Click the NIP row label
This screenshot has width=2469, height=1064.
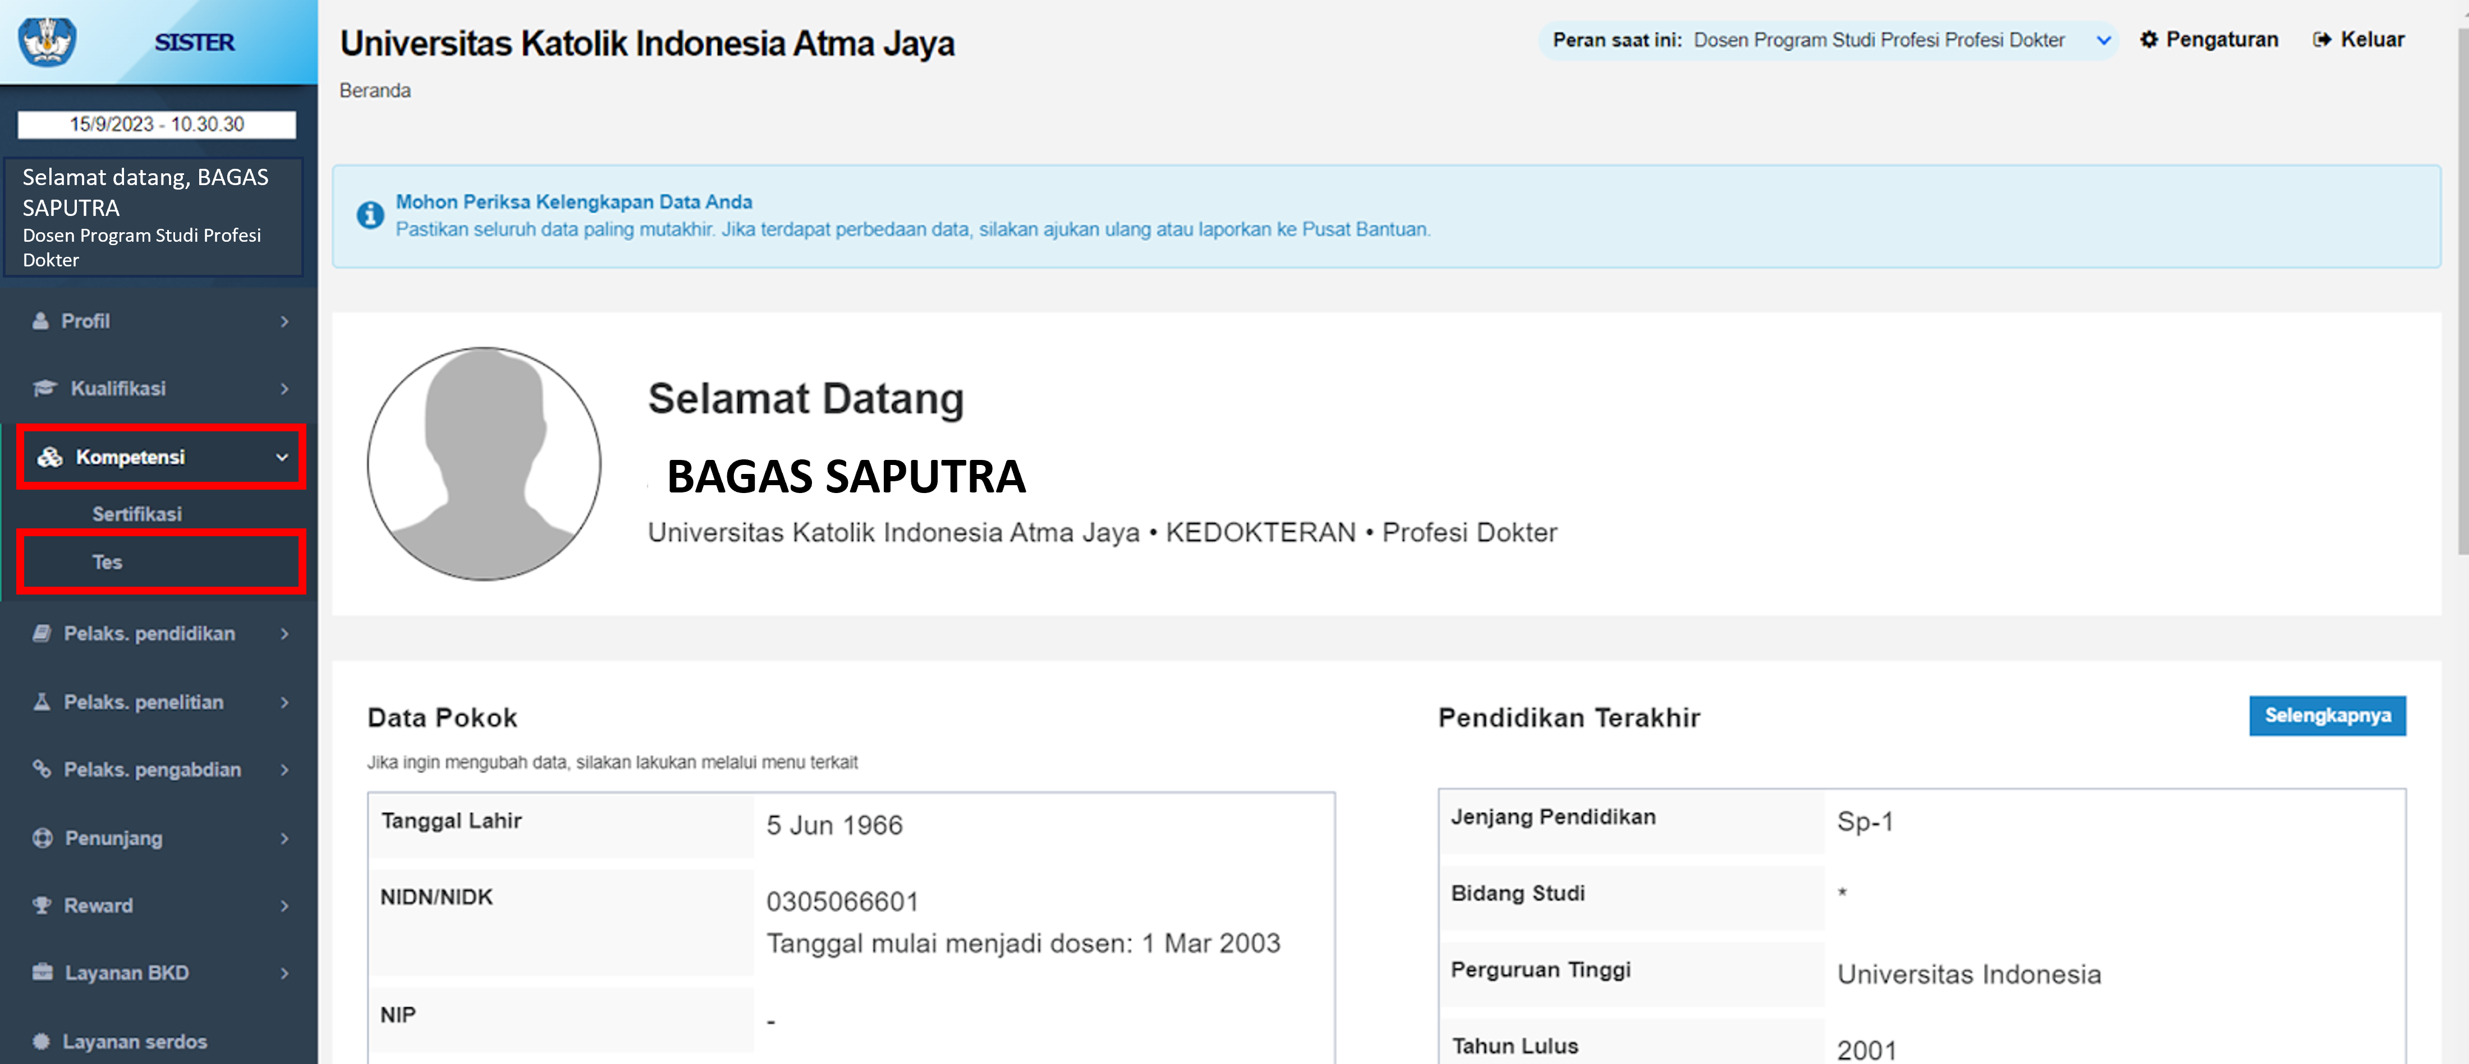(398, 1014)
